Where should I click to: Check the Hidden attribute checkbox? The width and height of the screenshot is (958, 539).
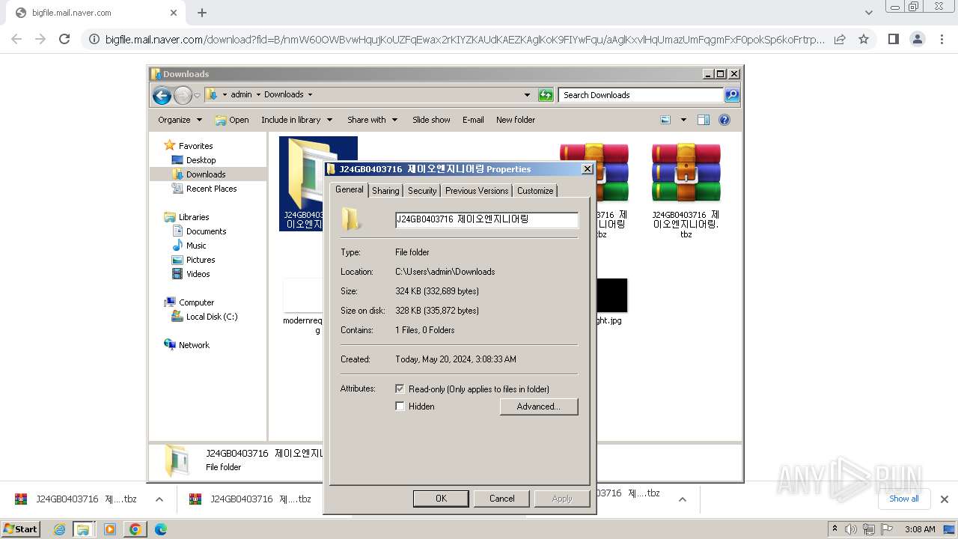pyautogui.click(x=400, y=406)
